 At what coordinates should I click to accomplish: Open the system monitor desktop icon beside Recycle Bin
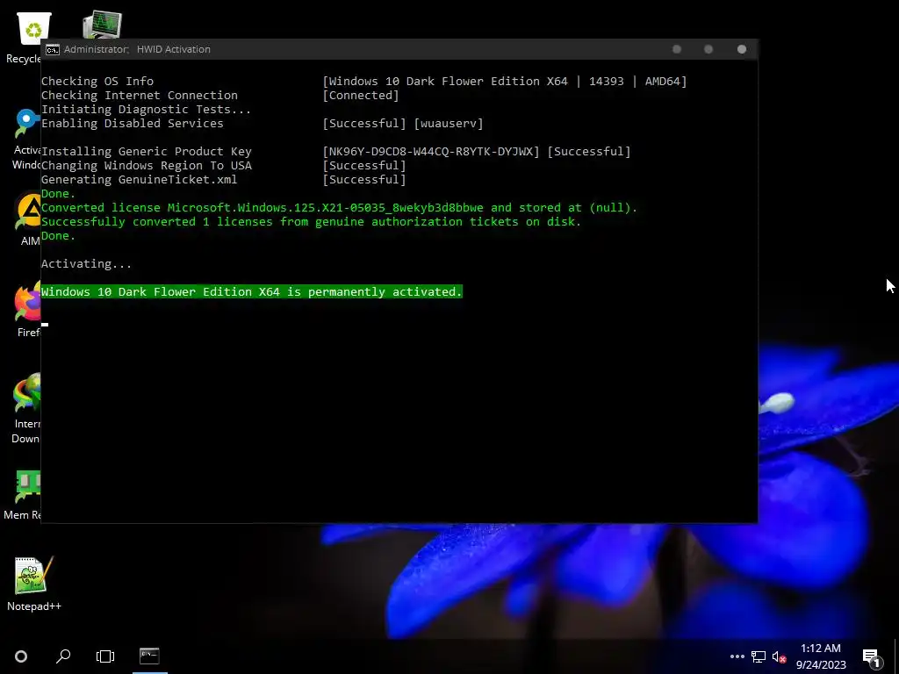[x=102, y=24]
